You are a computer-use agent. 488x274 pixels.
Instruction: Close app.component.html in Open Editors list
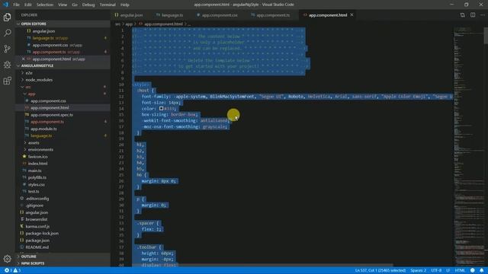24,59
